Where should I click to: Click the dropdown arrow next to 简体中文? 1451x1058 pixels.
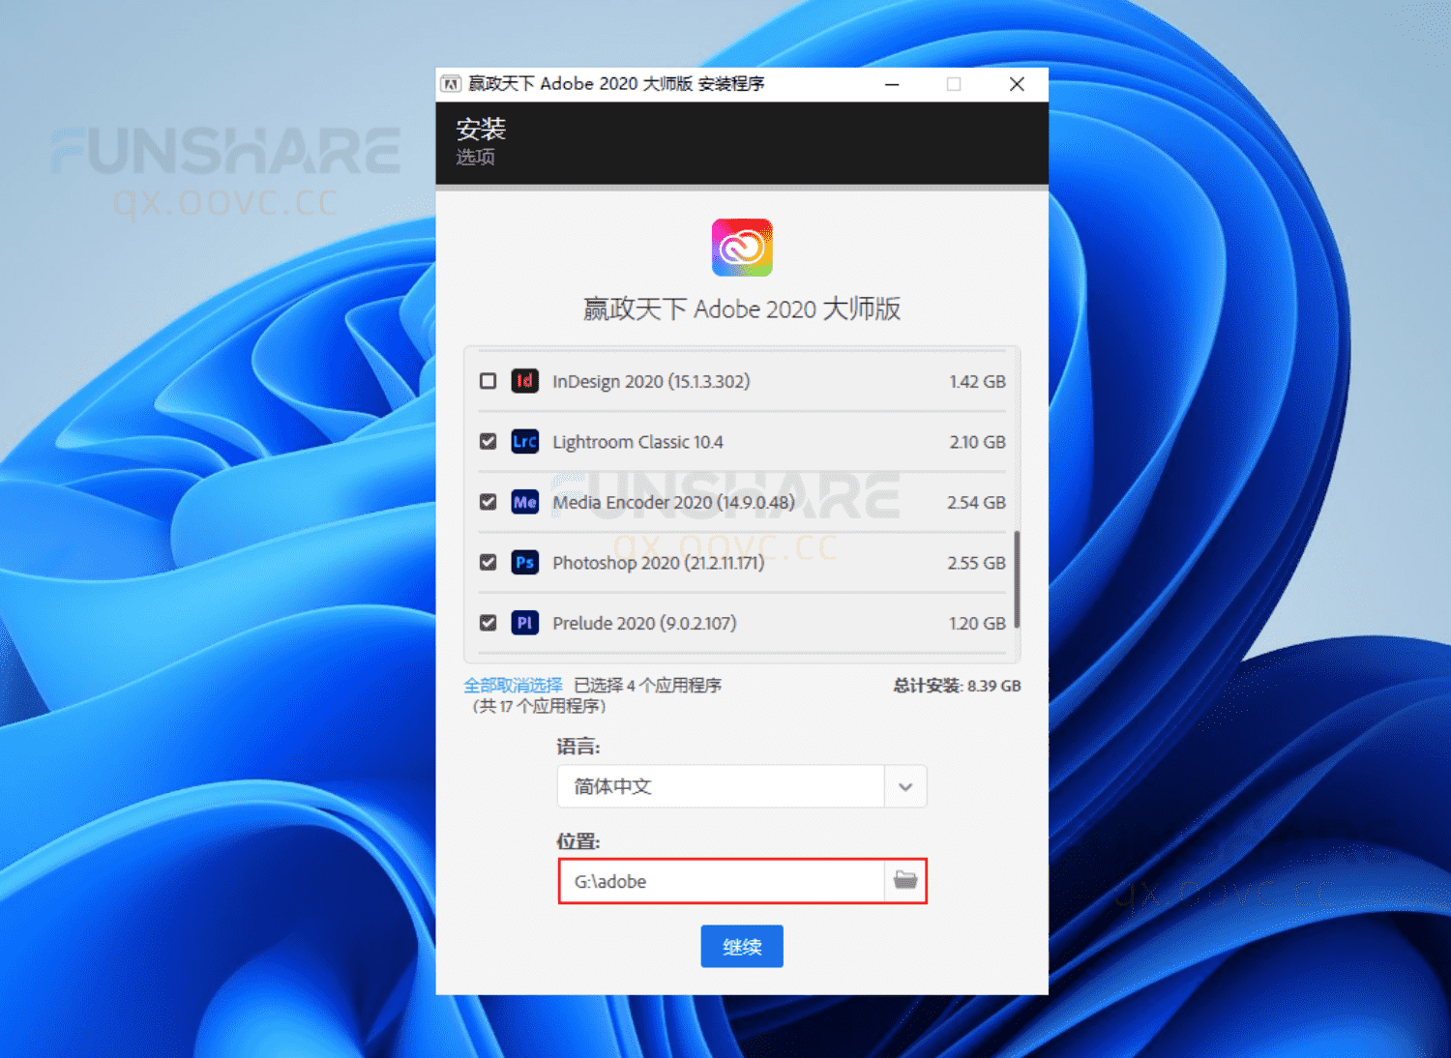click(905, 786)
